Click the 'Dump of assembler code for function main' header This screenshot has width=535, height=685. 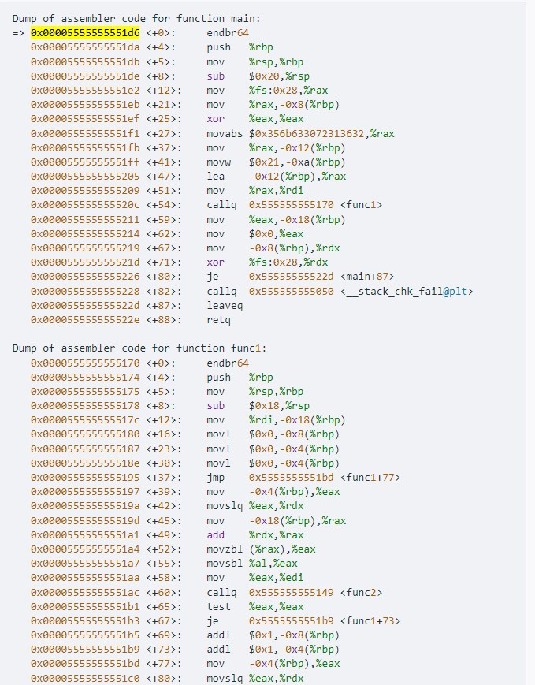(136, 19)
